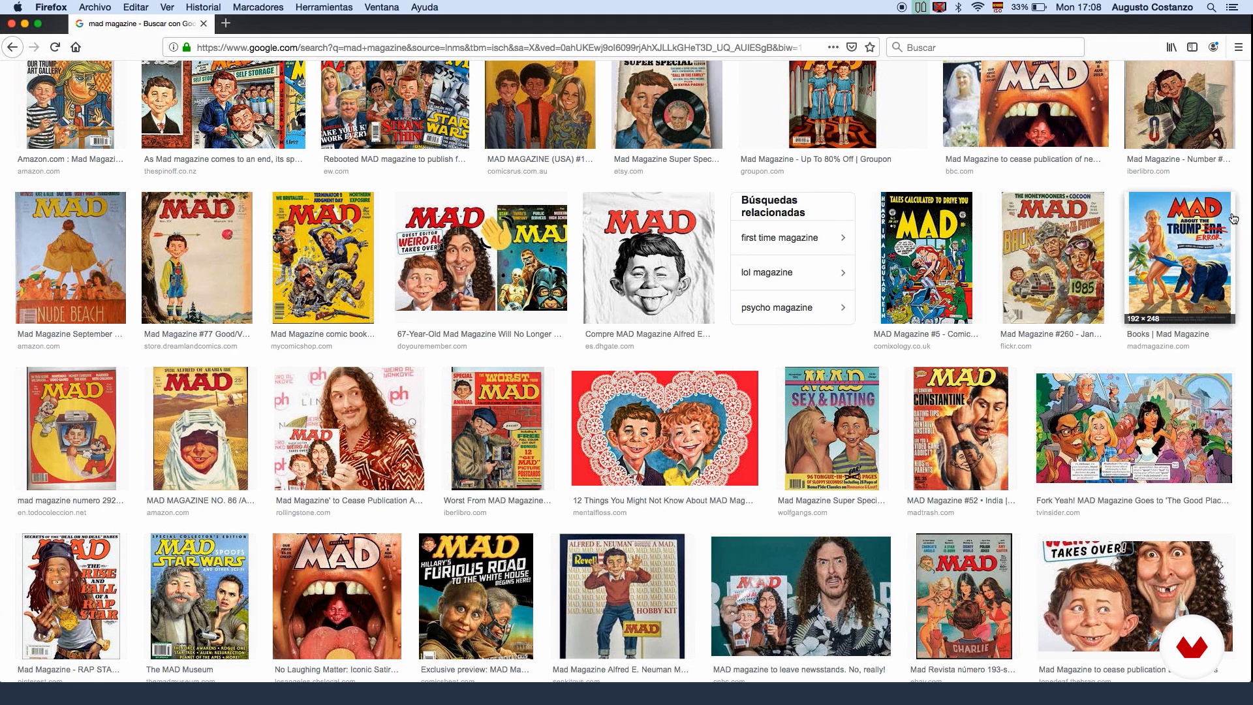Screen dimensions: 1253x705
Task: Open MAD Constantine India cover thumbnail
Action: [961, 428]
